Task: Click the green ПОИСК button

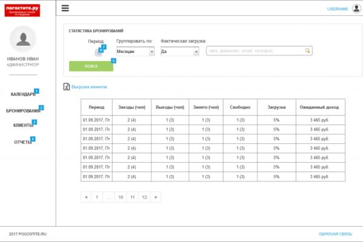Action: pos(91,66)
